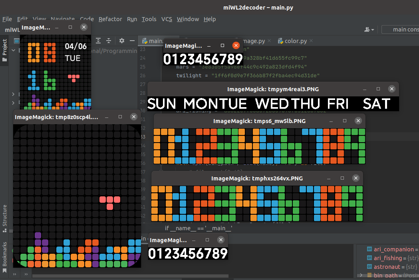This screenshot has width=419, height=280.
Task: Click the tmphxs264vx.PNG colored digit blocks image
Action: tap(257, 204)
